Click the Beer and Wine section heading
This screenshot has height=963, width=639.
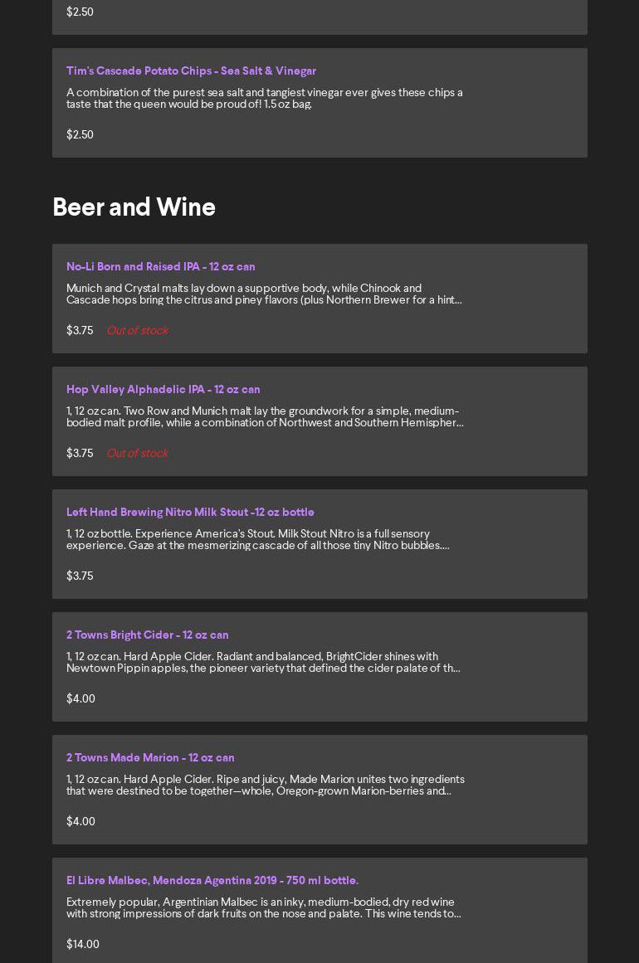134,207
